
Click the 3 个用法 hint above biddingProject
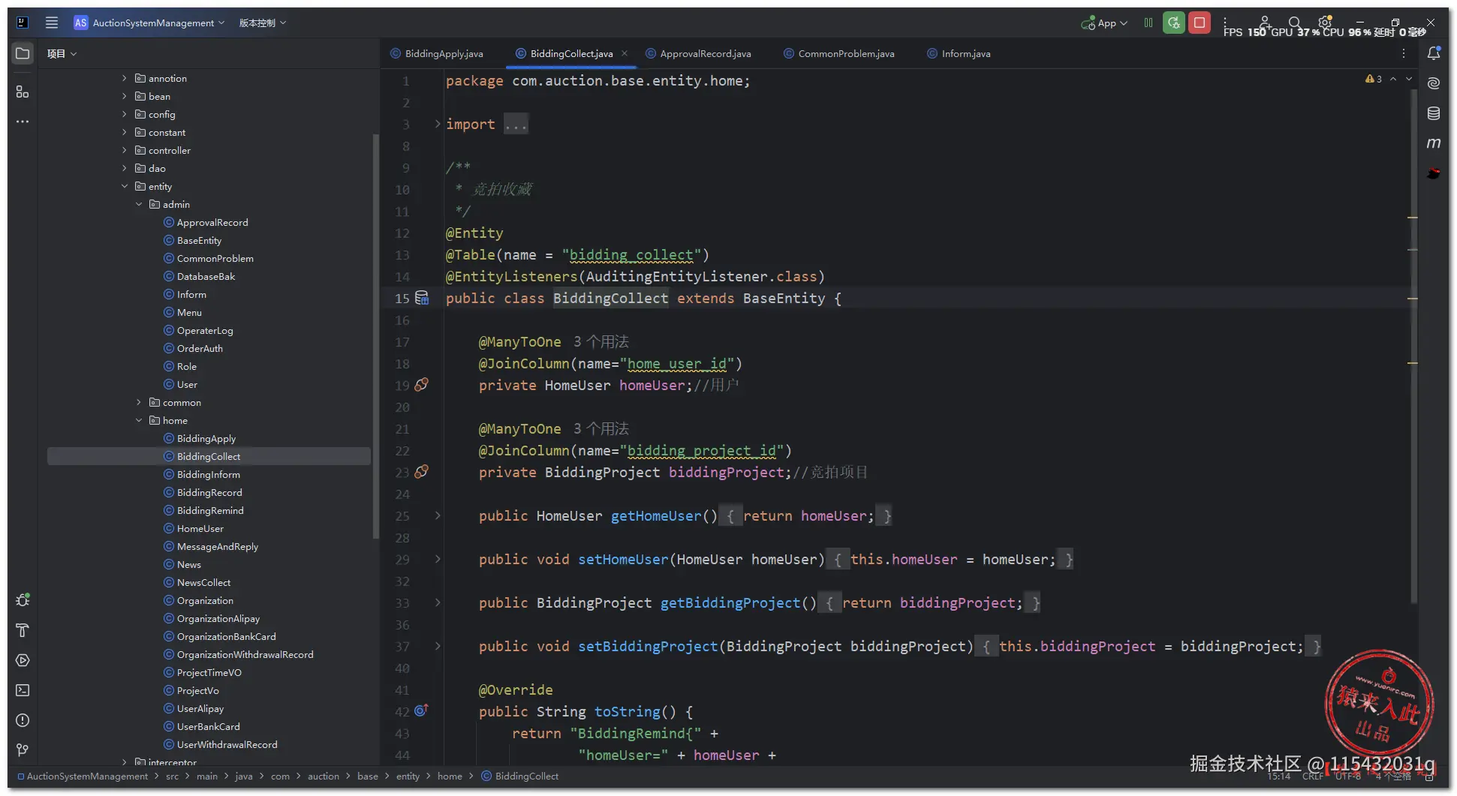click(x=601, y=428)
